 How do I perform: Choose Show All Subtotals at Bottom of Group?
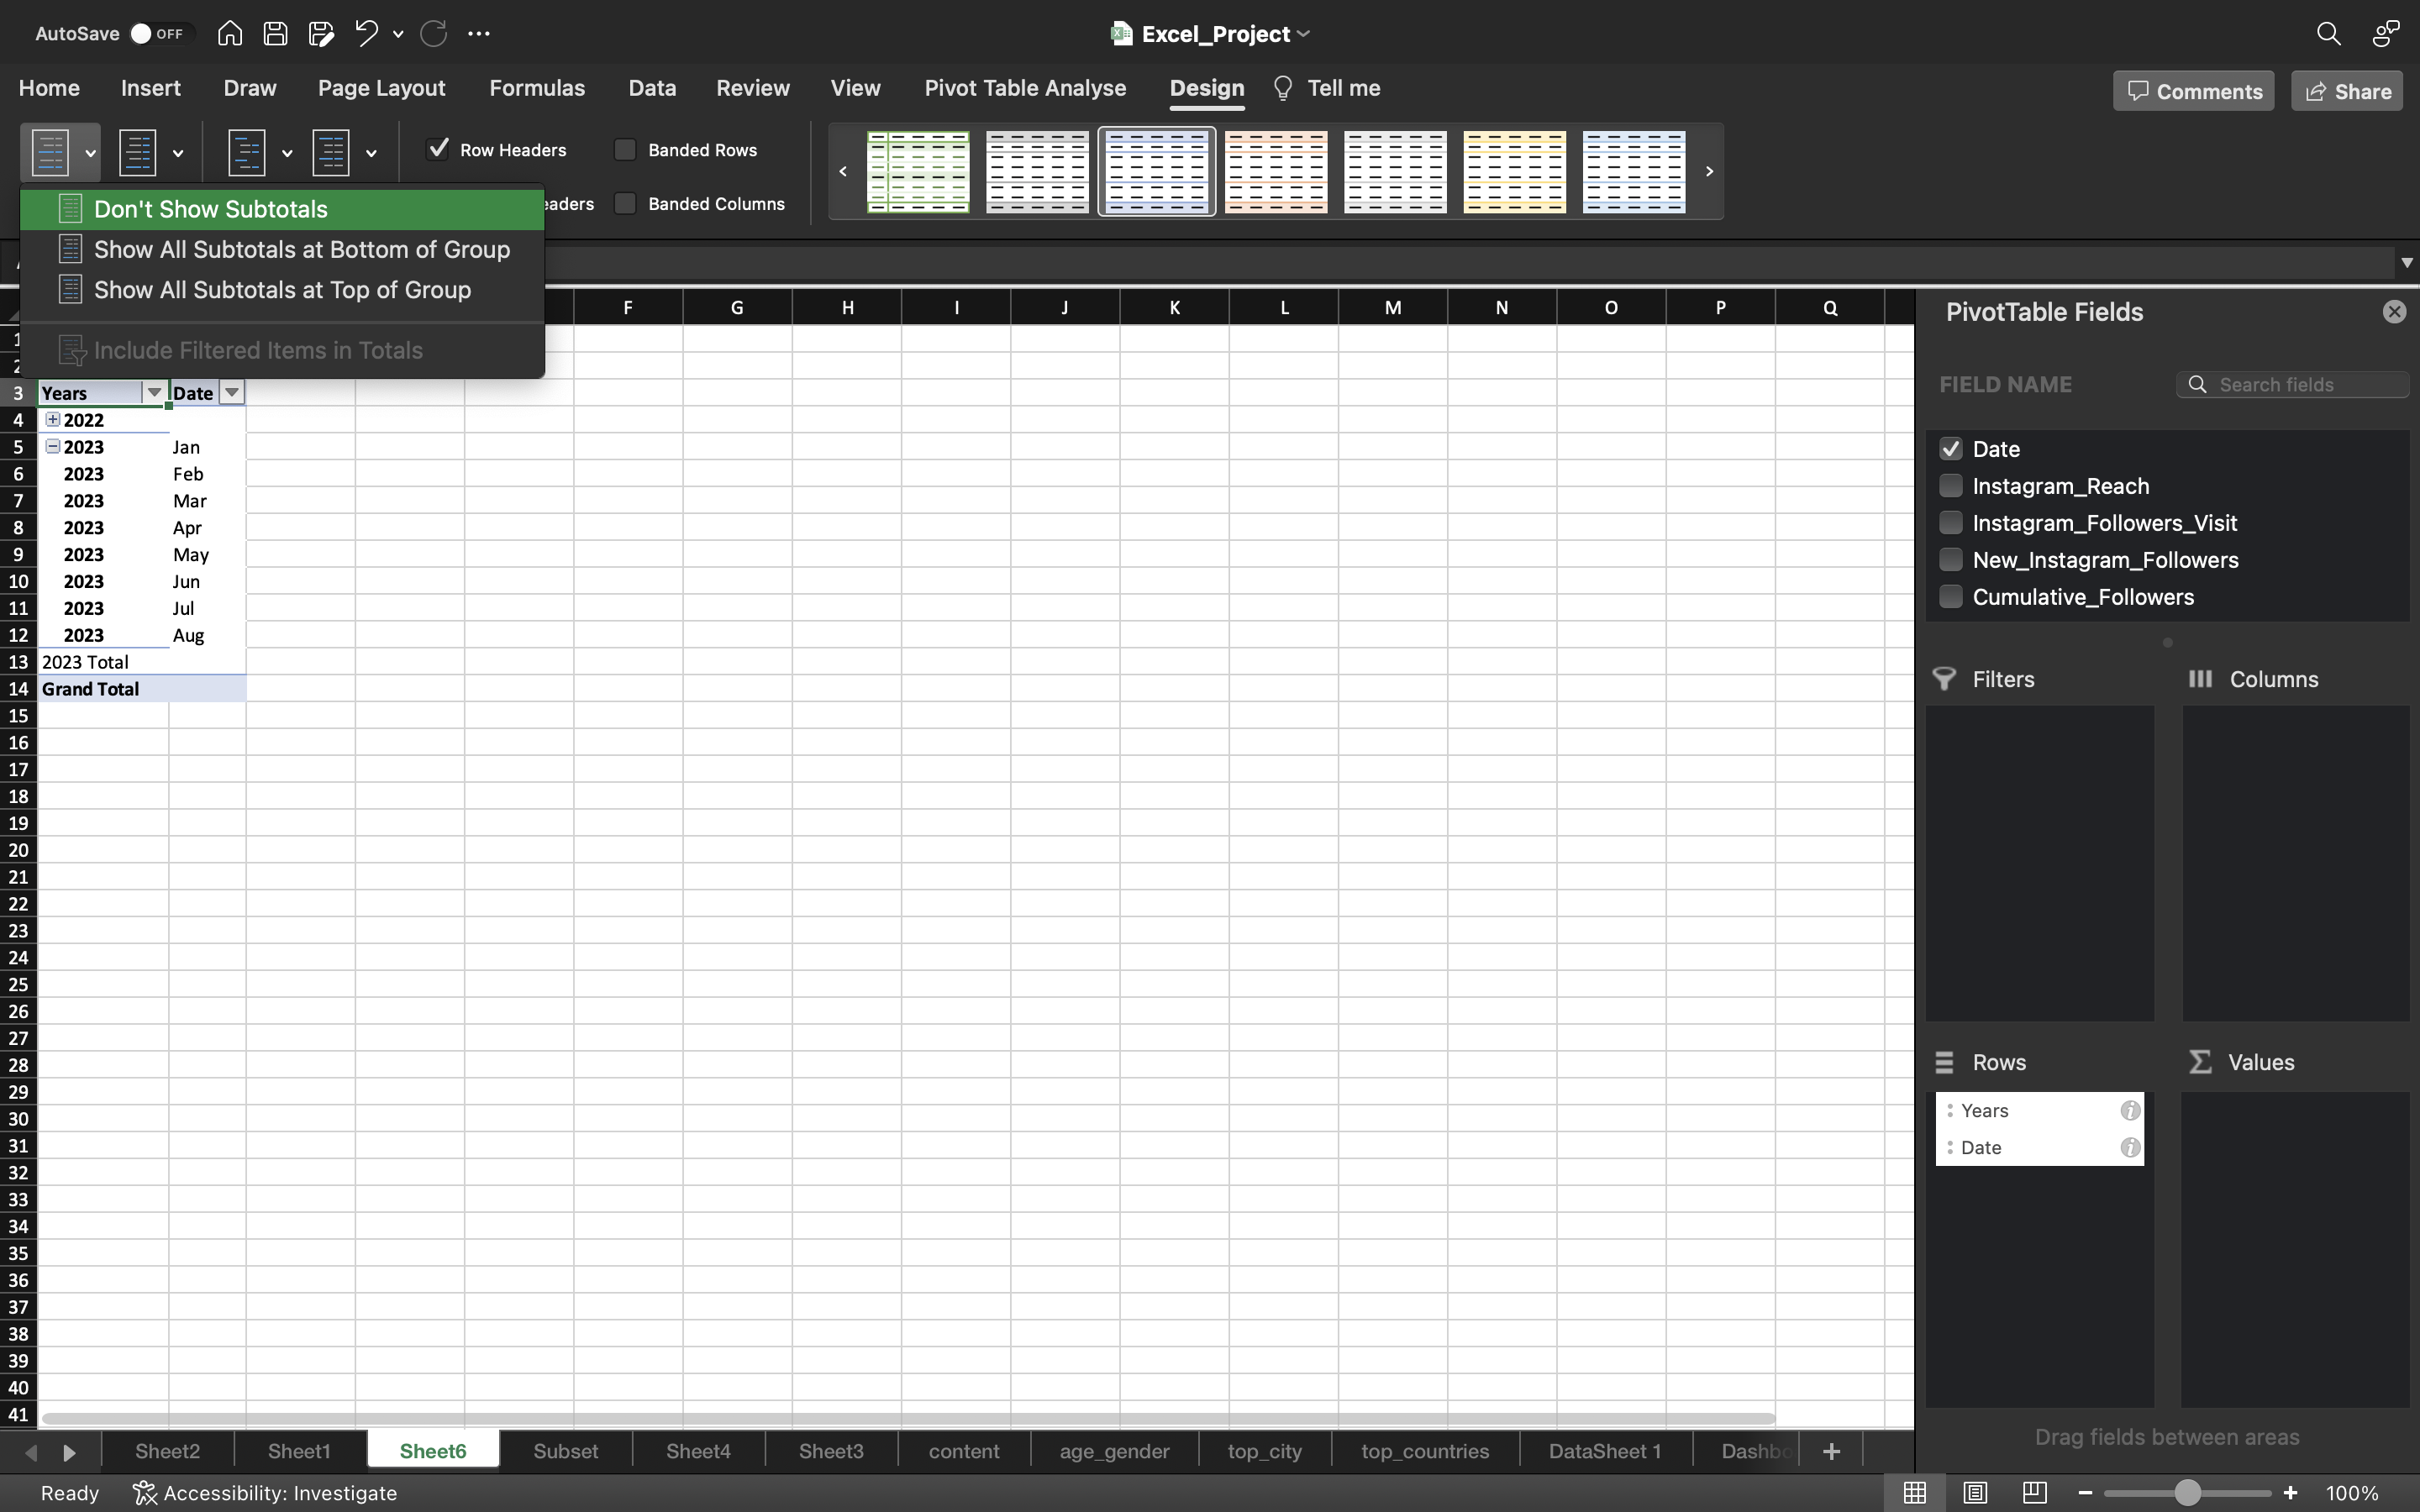click(282, 249)
